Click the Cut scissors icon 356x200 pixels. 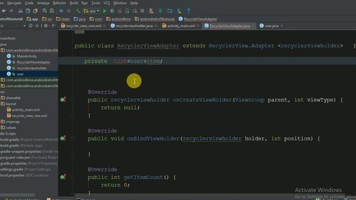point(21,11)
